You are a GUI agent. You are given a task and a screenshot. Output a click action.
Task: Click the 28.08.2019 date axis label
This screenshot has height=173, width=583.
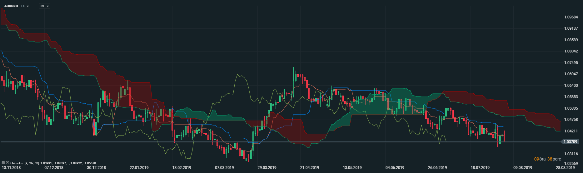tap(565, 168)
